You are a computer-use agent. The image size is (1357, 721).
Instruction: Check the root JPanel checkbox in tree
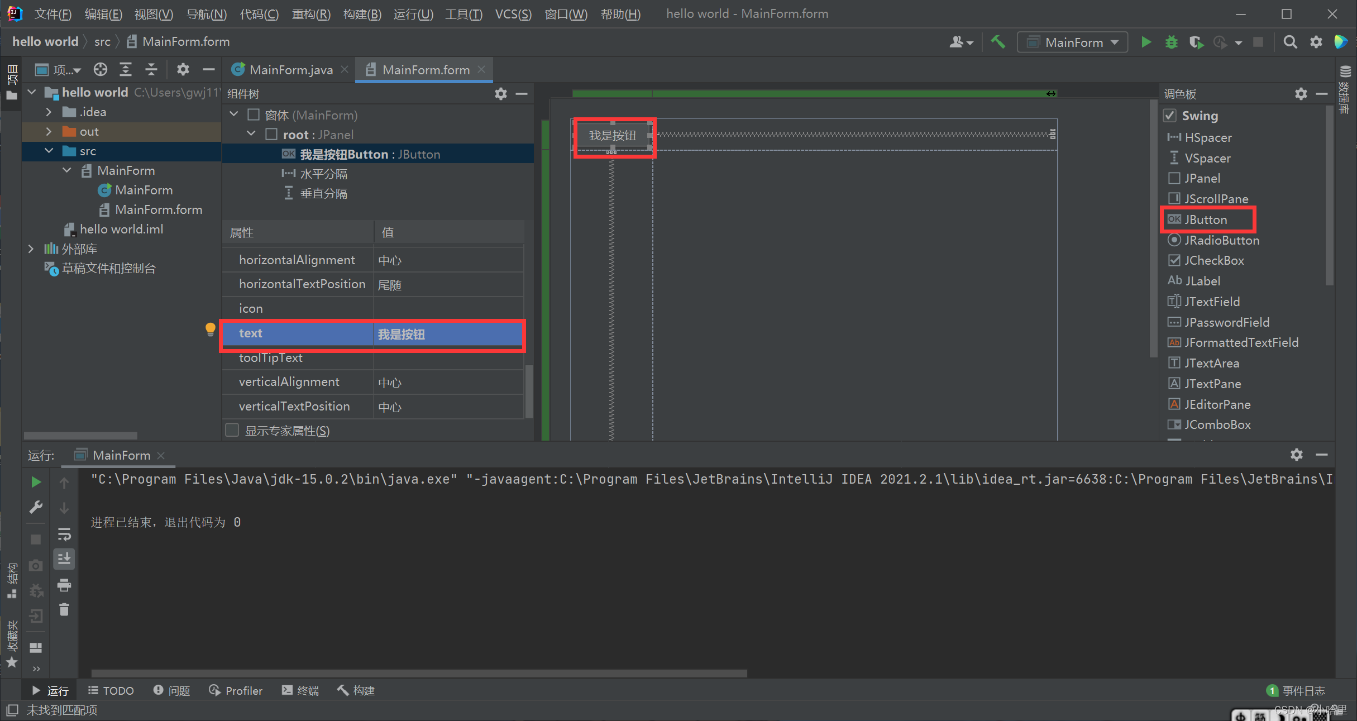[x=271, y=135]
